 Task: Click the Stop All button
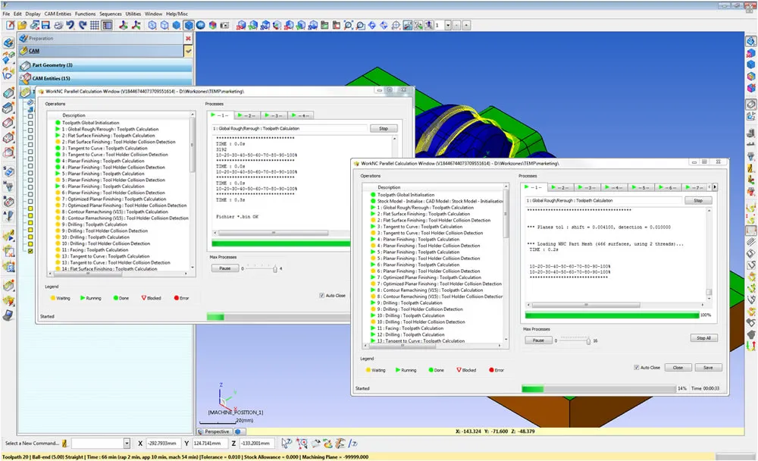click(703, 338)
